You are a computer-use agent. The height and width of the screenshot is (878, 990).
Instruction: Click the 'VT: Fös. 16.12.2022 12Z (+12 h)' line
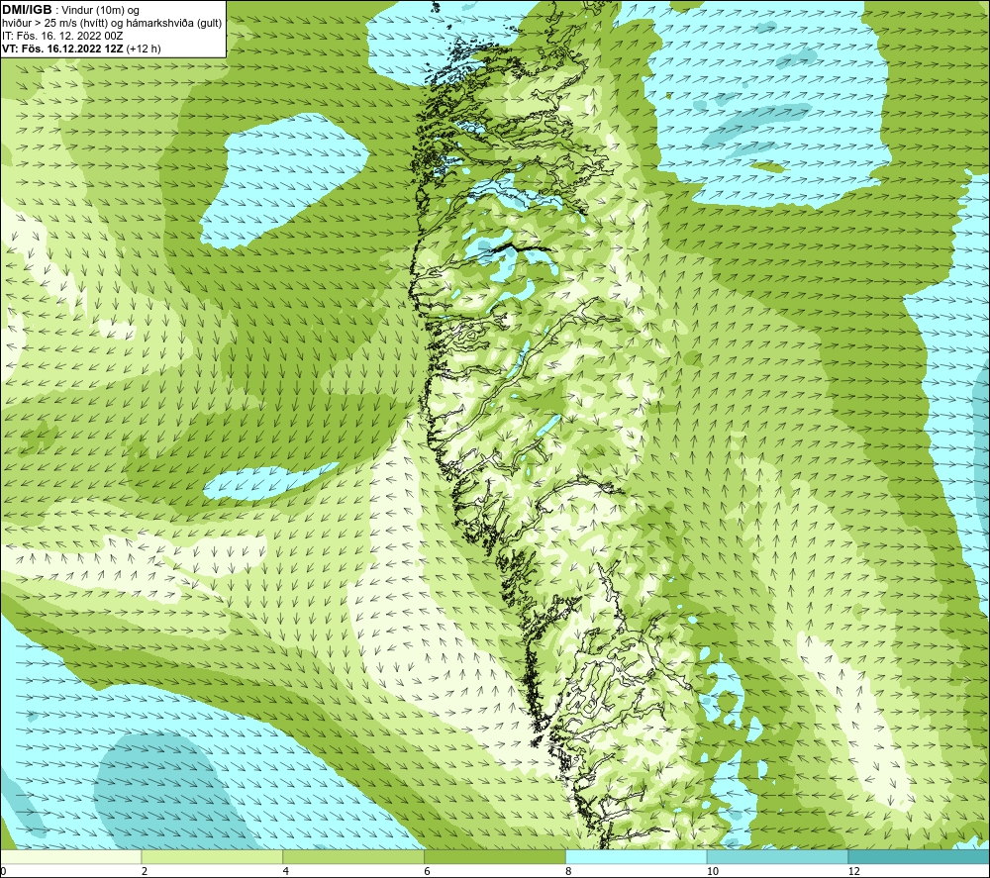(x=81, y=49)
